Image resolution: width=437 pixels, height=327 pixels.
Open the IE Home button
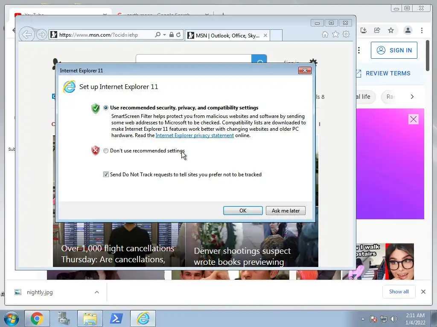pyautogui.click(x=325, y=34)
